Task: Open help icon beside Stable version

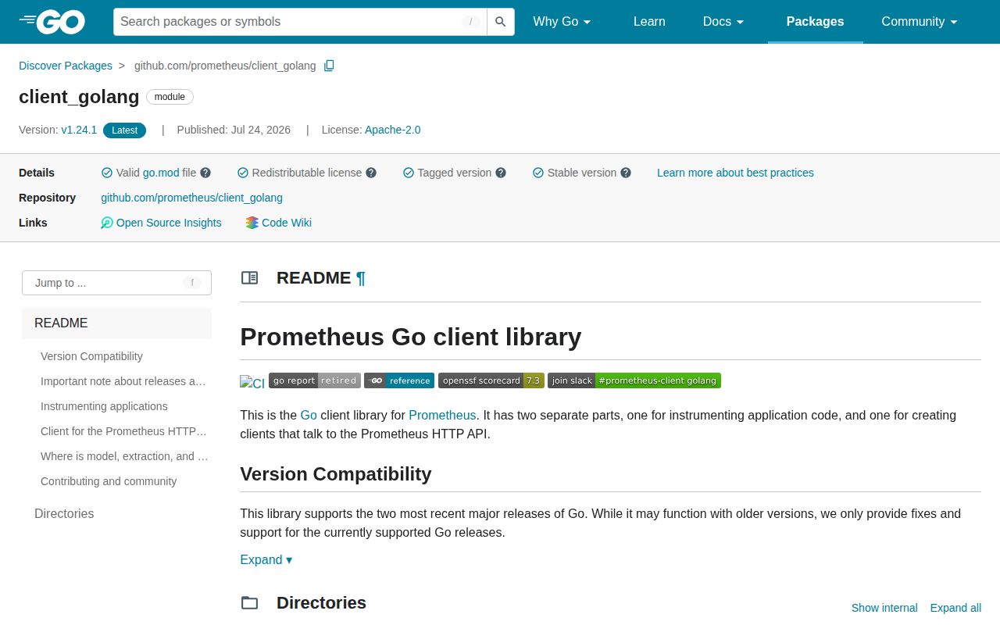Action: click(626, 173)
